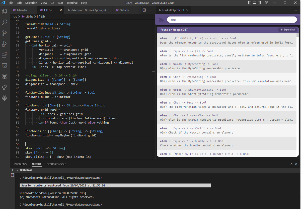Click the Hoogle results scrollbar
The width and height of the screenshot is (301, 209).
(298, 35)
